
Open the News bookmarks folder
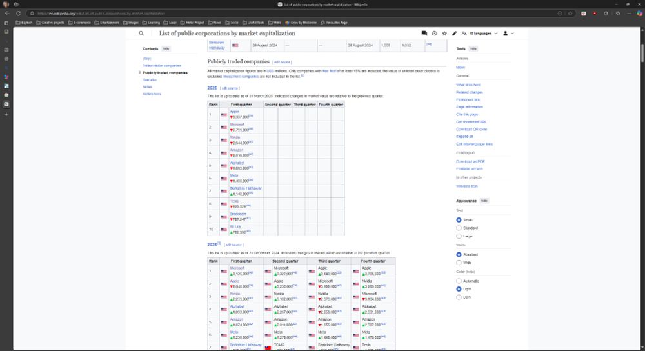pyautogui.click(x=215, y=23)
